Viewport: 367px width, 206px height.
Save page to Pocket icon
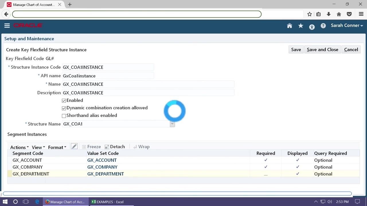click(349, 14)
